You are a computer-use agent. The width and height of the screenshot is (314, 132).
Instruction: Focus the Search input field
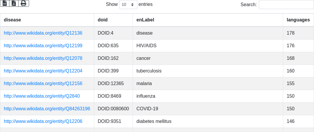tap(286, 4)
